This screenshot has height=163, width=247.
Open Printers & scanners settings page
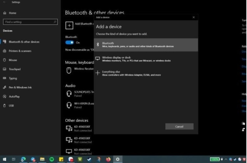20,51
